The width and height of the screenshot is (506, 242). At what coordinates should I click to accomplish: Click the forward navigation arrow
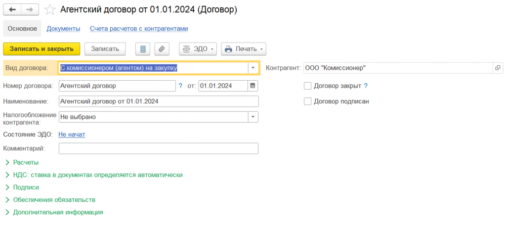(x=30, y=9)
